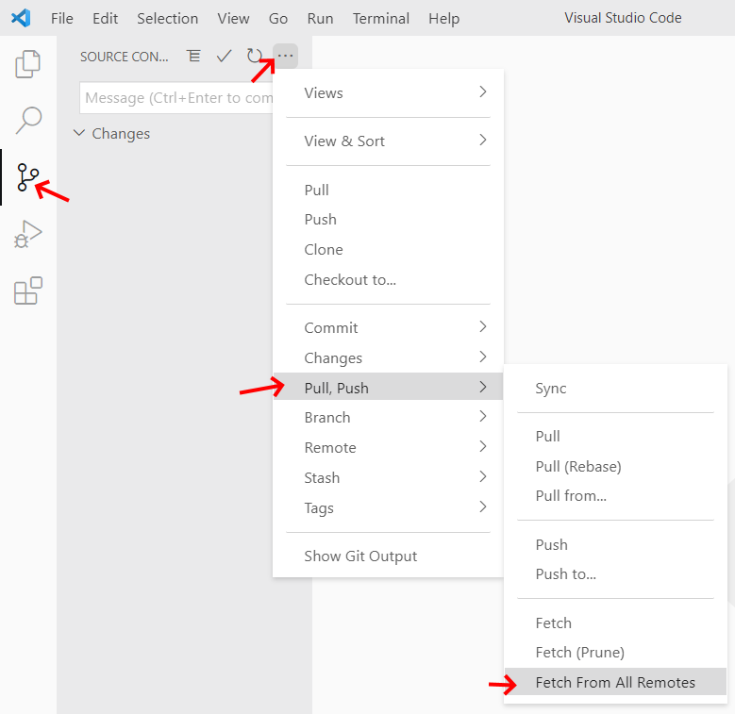Click the More Actions ellipsis button
Viewport: 735px width, 714px height.
pos(285,57)
